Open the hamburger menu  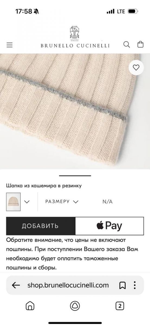click(9, 45)
